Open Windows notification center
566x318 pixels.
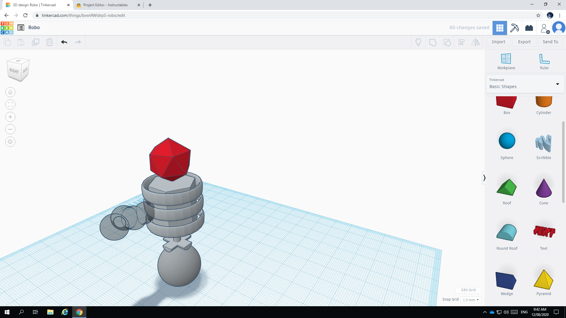(x=556, y=312)
